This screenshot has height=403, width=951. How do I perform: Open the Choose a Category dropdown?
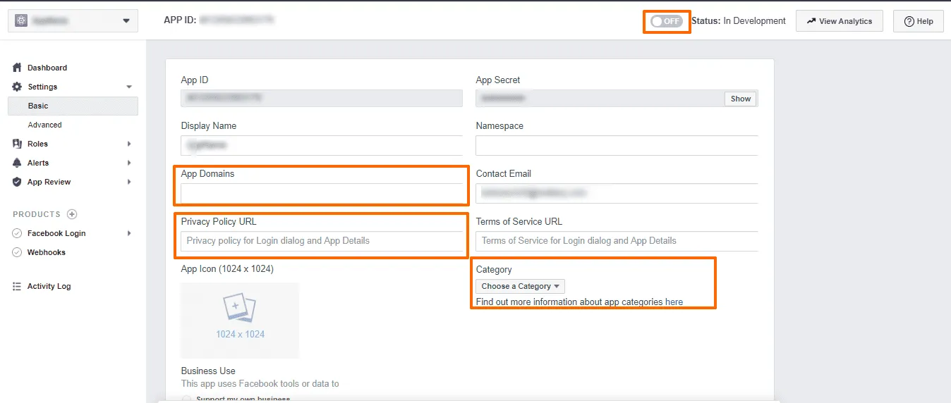(520, 286)
